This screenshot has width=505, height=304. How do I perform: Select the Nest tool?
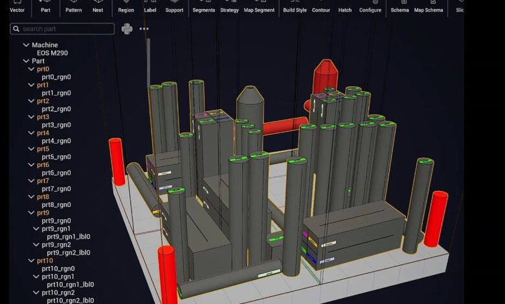pyautogui.click(x=98, y=6)
